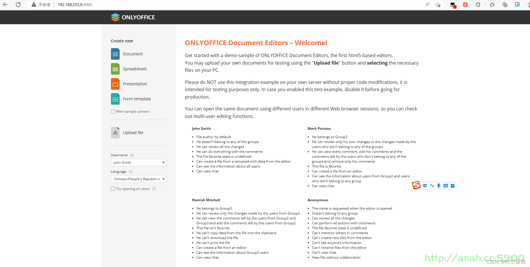Open the extension icon with the red 3 badge
Screen dimensions: 530x267
tap(453, 5)
